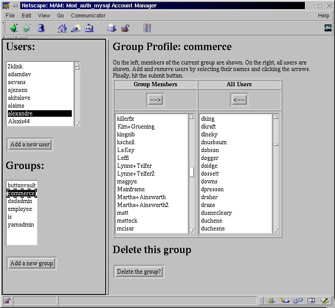Select user akitalove in Users list
The height and width of the screenshot is (308, 335).
pos(40,98)
